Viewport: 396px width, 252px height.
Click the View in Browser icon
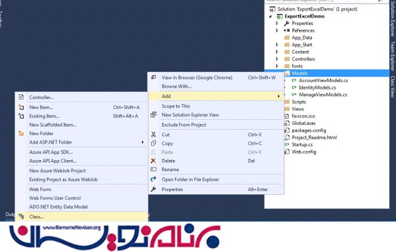(154, 77)
